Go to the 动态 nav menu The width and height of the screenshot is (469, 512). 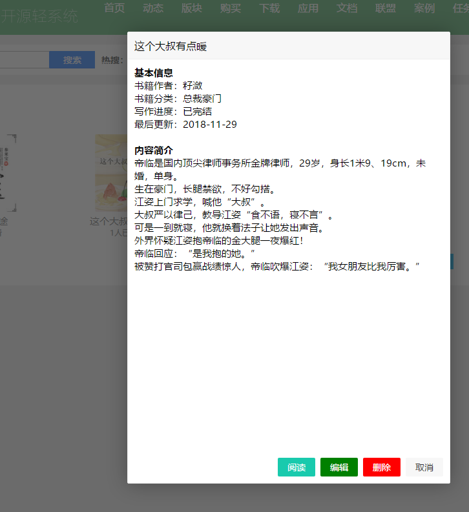[153, 8]
